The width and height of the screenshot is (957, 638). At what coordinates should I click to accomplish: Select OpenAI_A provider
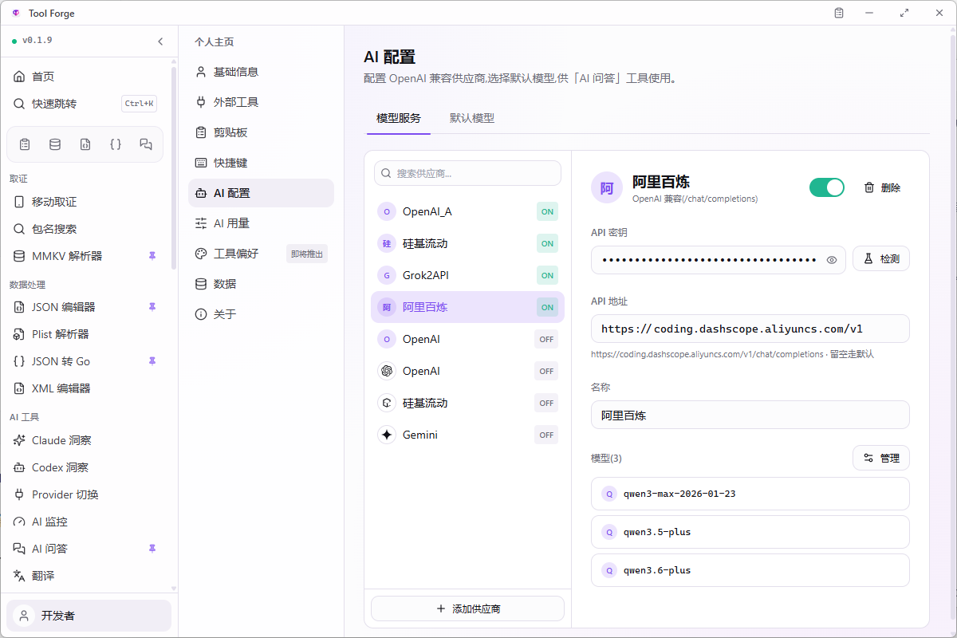[x=467, y=211]
